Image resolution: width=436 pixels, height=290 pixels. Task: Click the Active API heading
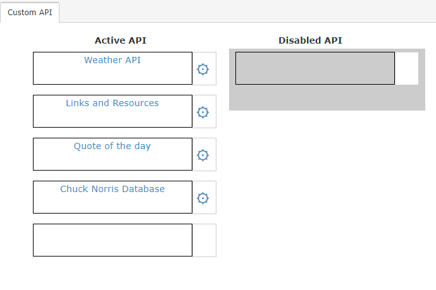[120, 40]
